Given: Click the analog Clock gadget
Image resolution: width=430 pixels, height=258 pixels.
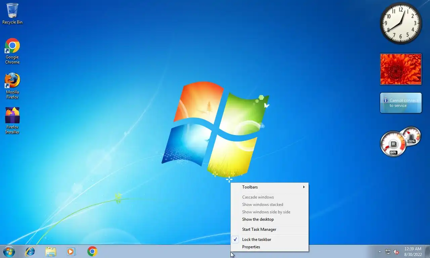Looking at the screenshot, I should (x=401, y=23).
